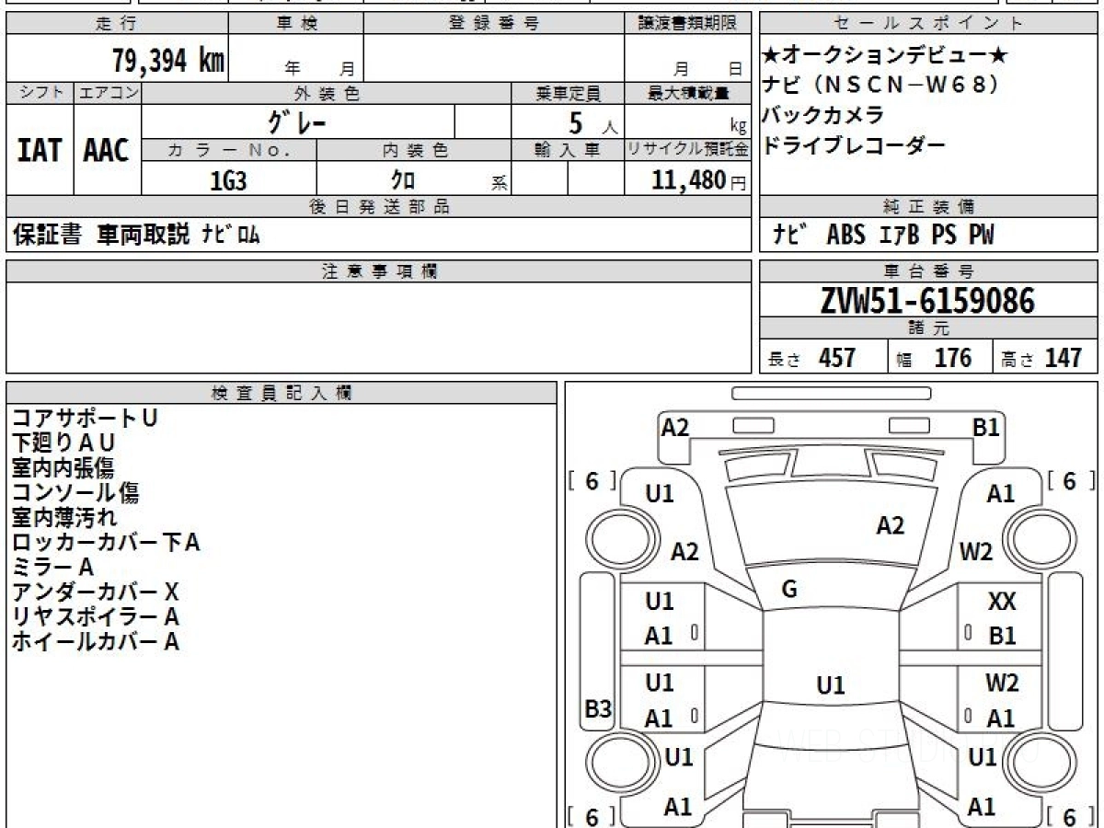Click the ホイールカバーA note
This screenshot has height=828, width=1104.
[x=95, y=641]
